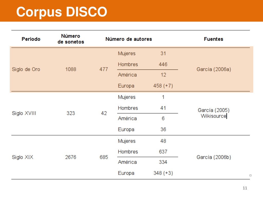This screenshot has width=263, height=197.
Task: Click the 'Corpus DISCO' slide title
Action: point(62,12)
